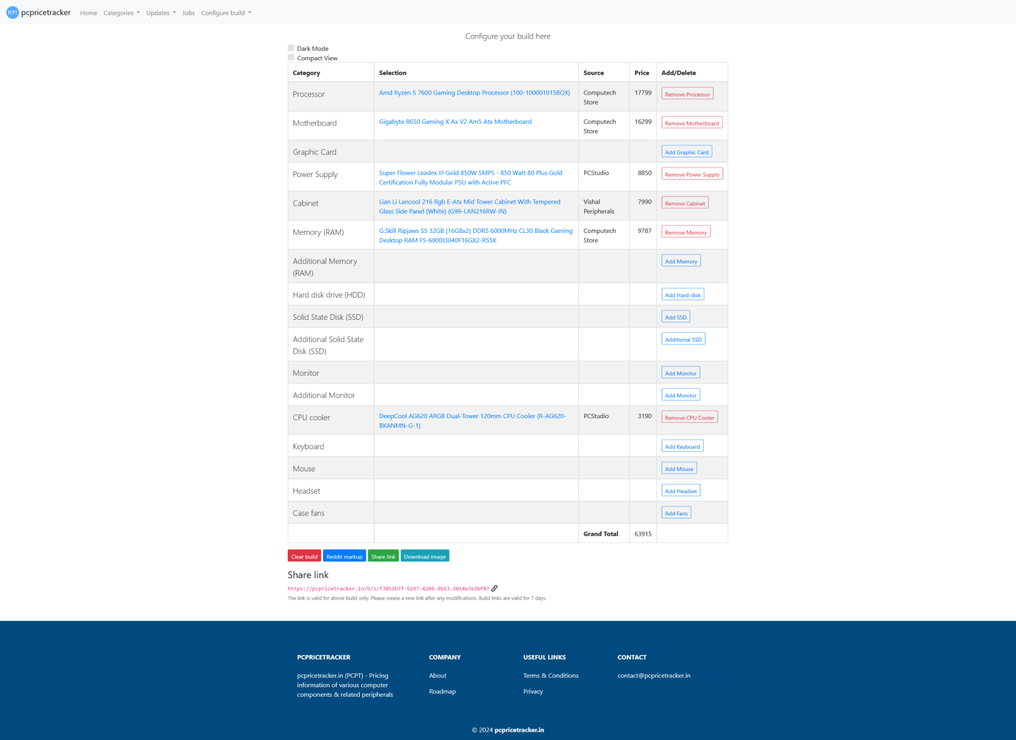The height and width of the screenshot is (740, 1016).
Task: Expand the Categories dropdown
Action: [121, 13]
